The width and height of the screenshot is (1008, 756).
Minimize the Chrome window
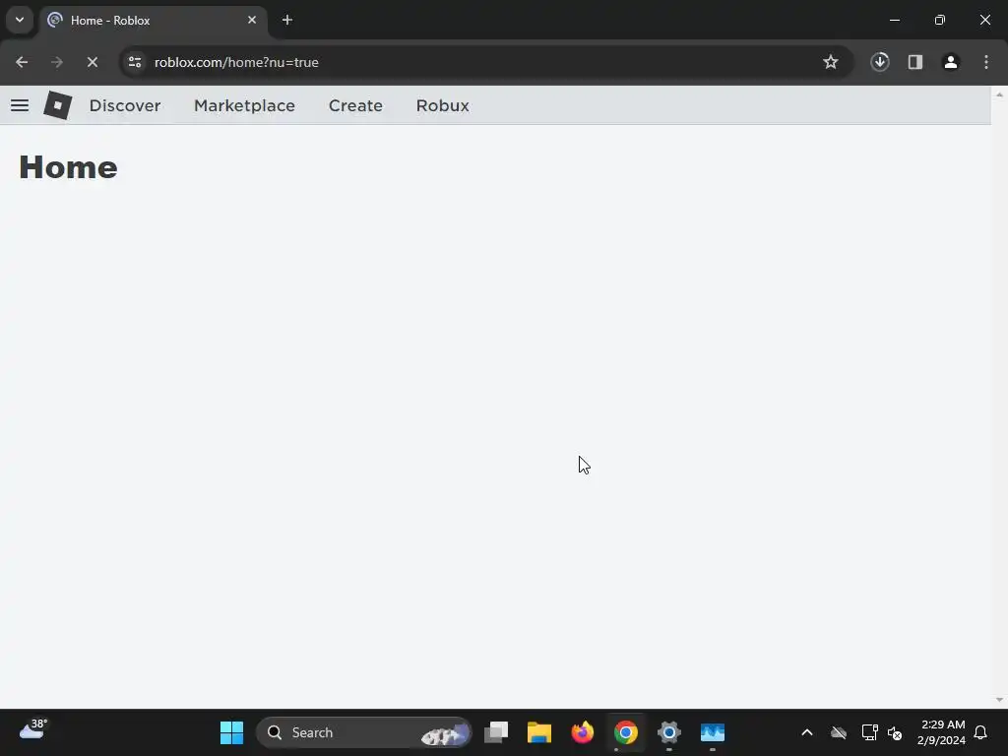(x=894, y=20)
